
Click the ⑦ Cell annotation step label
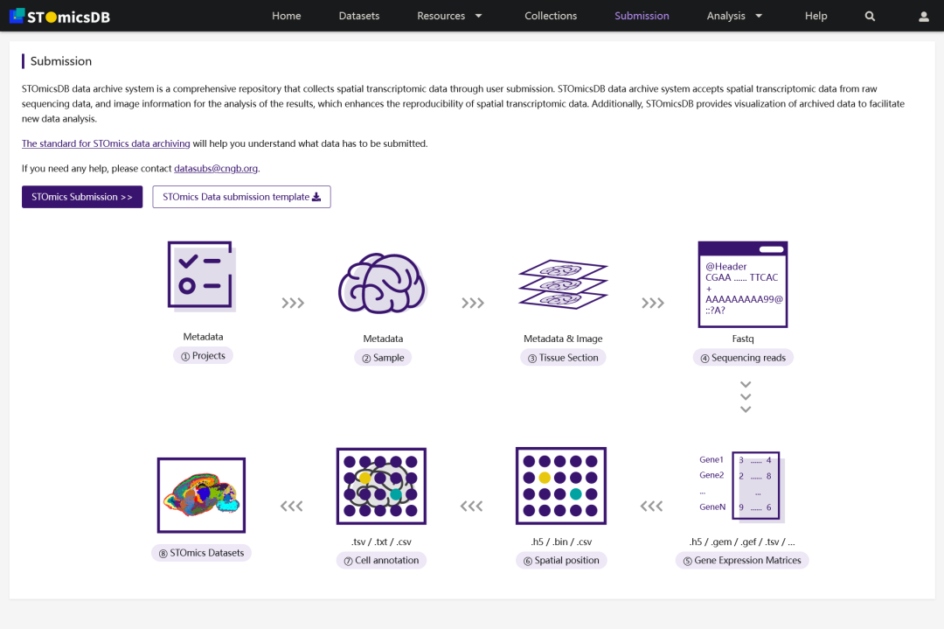click(x=381, y=560)
